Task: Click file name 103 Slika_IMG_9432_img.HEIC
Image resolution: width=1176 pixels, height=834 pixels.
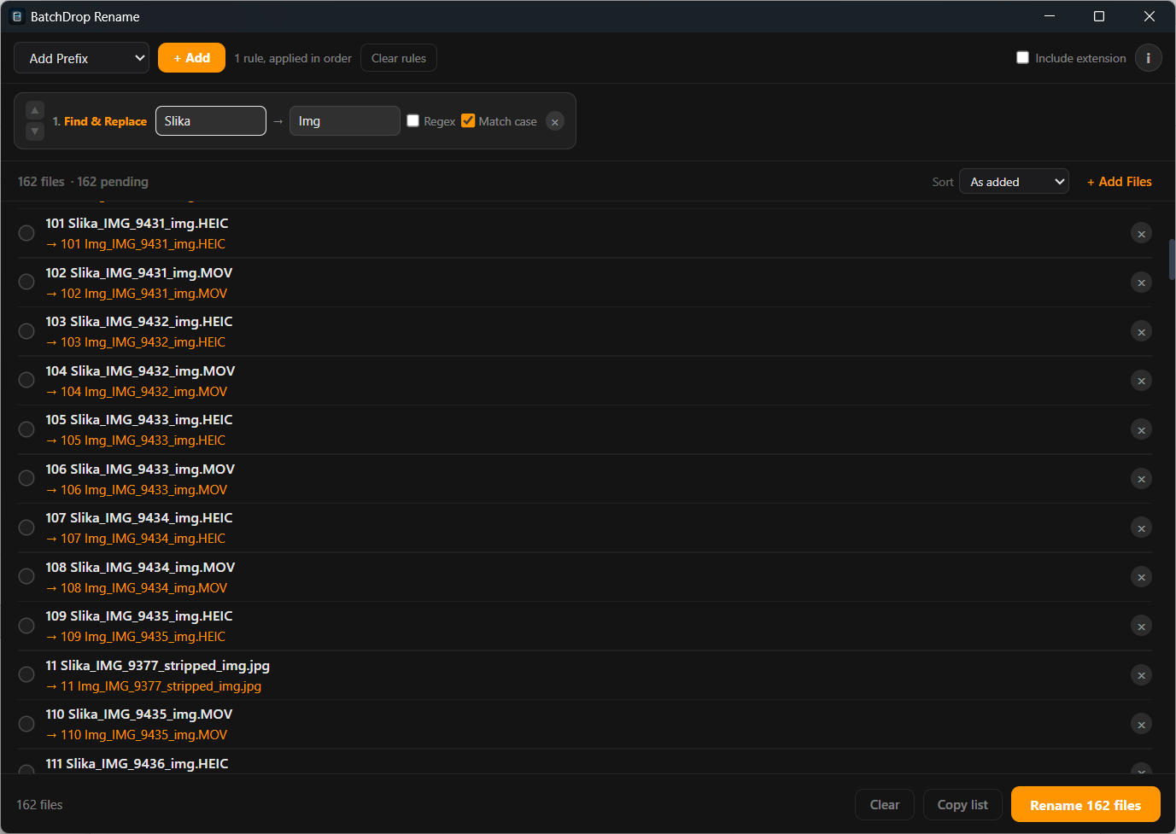Action: (139, 322)
